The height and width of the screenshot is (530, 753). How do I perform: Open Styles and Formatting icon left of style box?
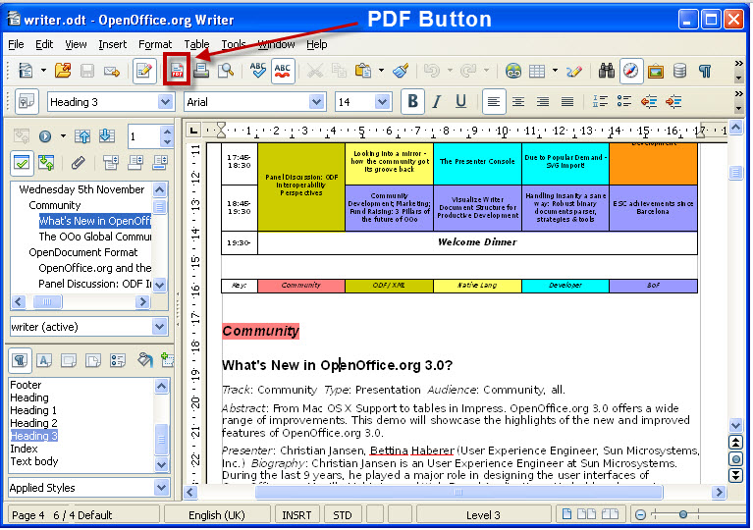(x=27, y=101)
